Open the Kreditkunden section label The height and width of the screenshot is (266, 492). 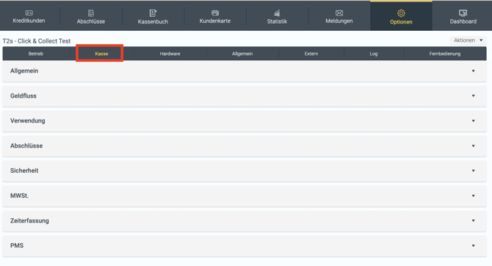coord(29,21)
